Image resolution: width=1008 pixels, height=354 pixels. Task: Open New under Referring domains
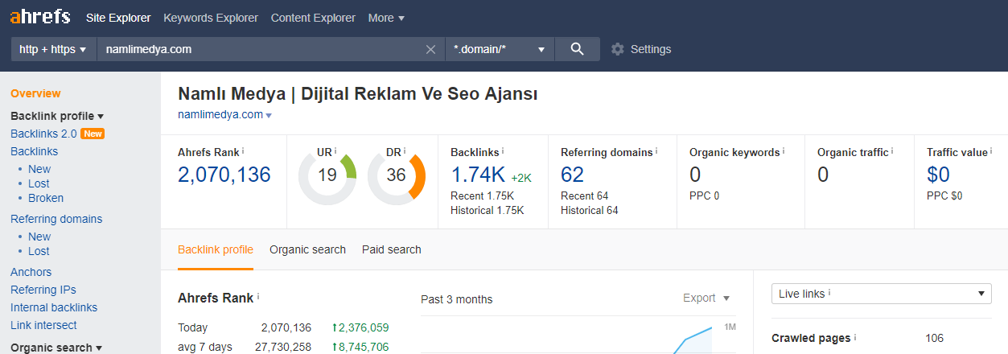[x=39, y=237]
